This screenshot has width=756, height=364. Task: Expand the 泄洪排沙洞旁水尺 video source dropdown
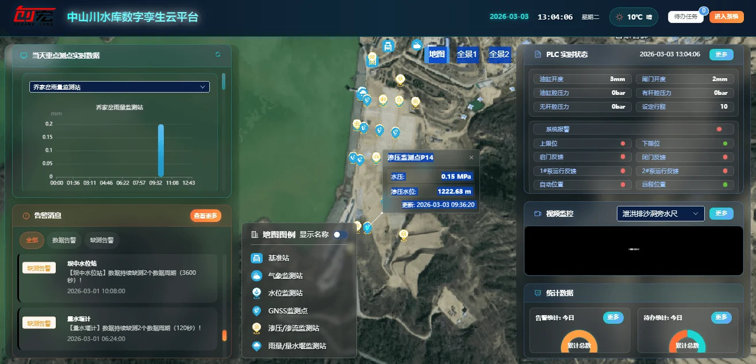(661, 213)
